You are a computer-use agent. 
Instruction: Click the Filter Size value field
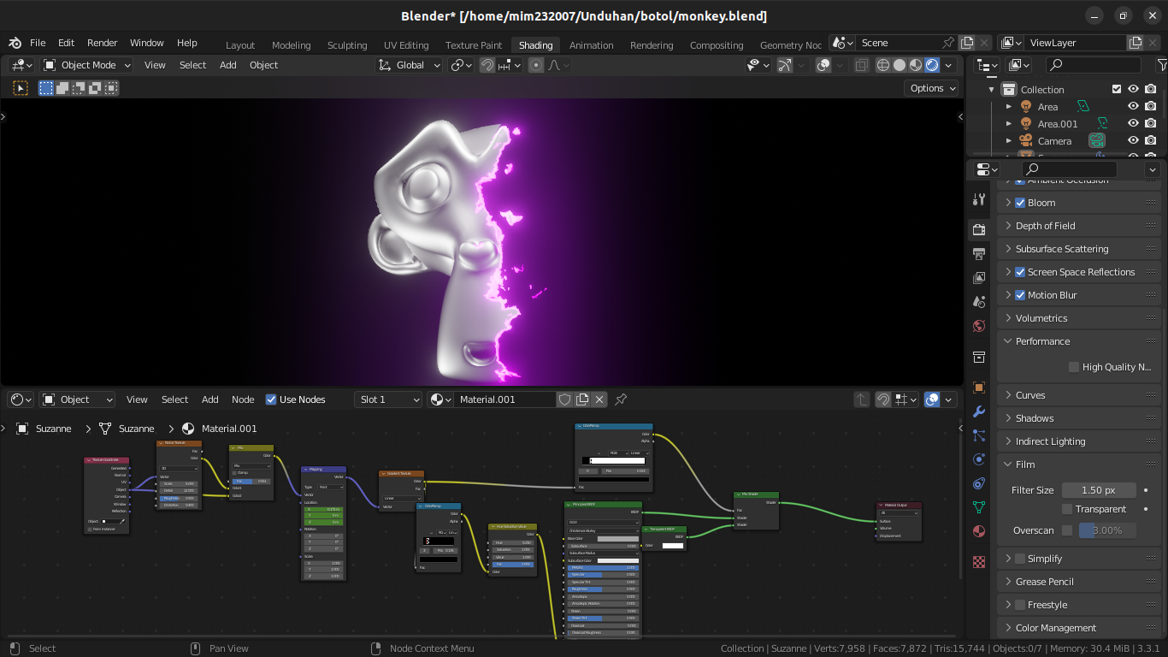point(1099,489)
